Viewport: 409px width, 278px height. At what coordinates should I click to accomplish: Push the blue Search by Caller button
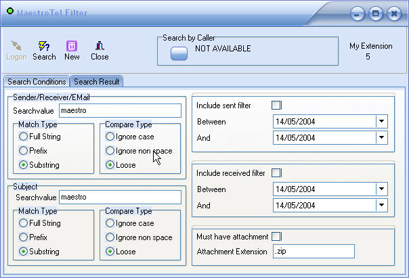179,53
